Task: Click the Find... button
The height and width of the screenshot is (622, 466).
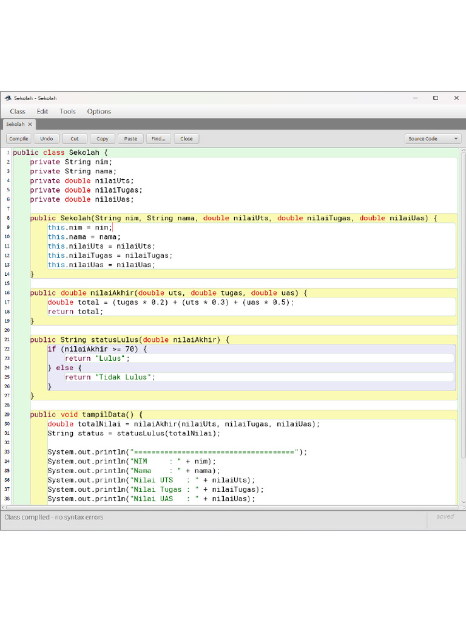Action: [158, 139]
